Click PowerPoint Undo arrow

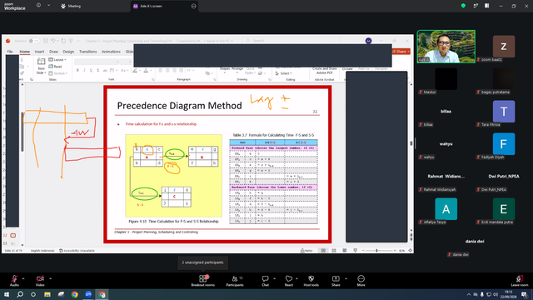[x=53, y=41]
